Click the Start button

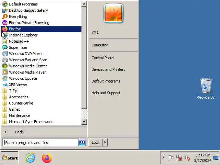tap(10, 158)
